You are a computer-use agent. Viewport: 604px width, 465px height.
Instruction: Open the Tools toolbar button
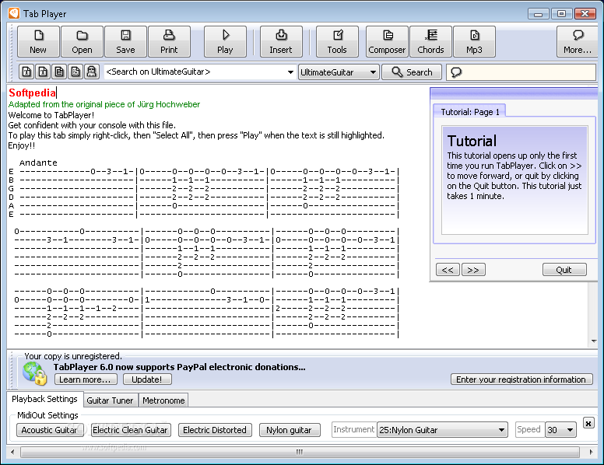[337, 41]
